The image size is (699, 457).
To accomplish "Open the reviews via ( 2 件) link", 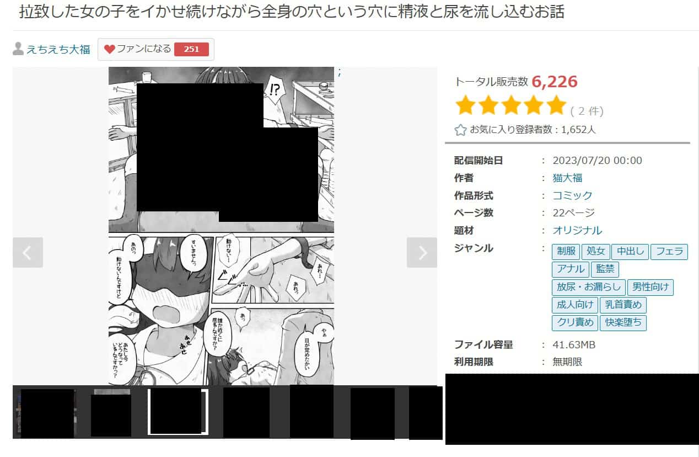I will (587, 111).
